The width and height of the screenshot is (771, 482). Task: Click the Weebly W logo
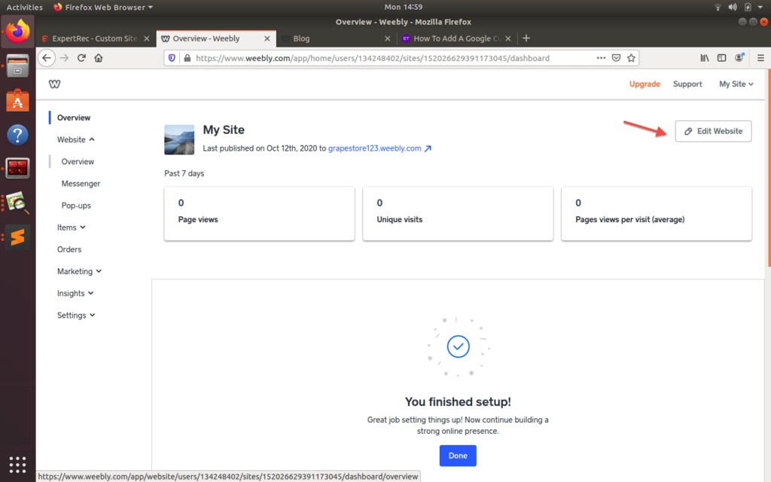coord(54,84)
